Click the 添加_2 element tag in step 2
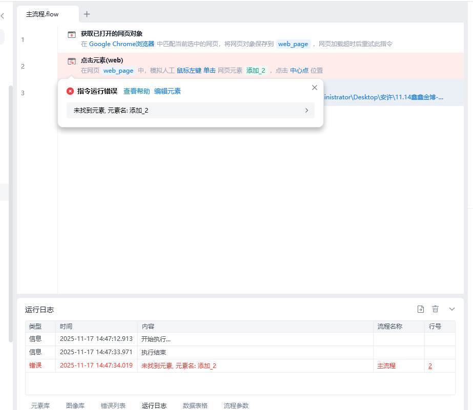This screenshot has width=473, height=410. [x=256, y=71]
